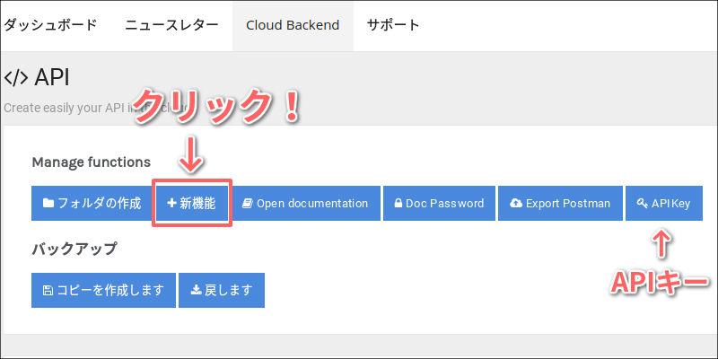Click the バックアップ section heading
The height and width of the screenshot is (359, 718).
click(x=74, y=250)
